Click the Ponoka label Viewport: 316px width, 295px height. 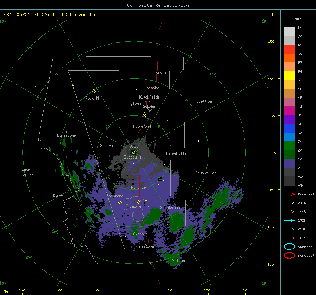coord(160,72)
